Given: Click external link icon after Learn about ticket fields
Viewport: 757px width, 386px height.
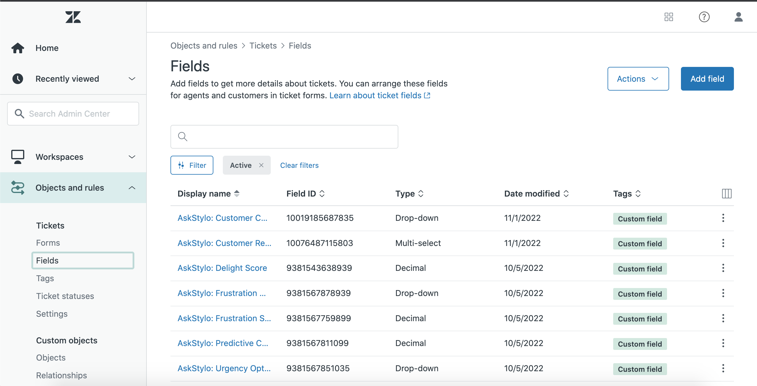Looking at the screenshot, I should point(427,95).
